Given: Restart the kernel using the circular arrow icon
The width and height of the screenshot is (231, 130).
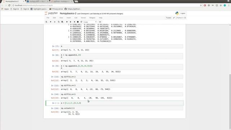Looking at the screenshot, I should [x=81, y=22].
